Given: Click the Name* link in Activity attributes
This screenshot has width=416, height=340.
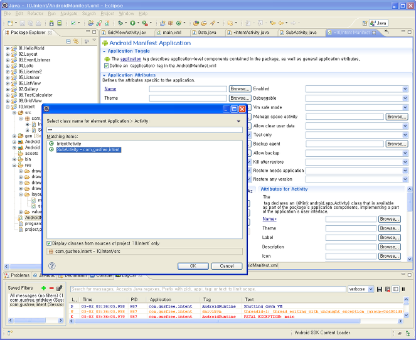Looking at the screenshot, I should click(x=270, y=219).
